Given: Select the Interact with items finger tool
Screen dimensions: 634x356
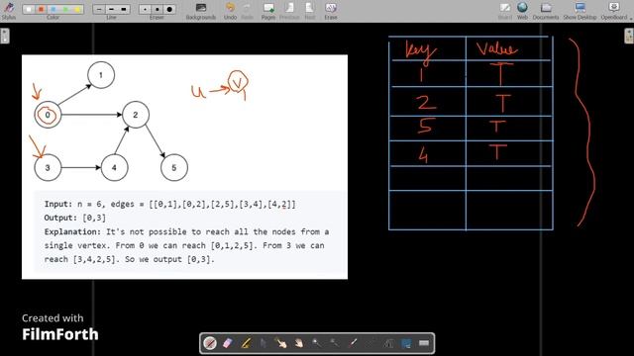Looking at the screenshot, I should tap(281, 343).
